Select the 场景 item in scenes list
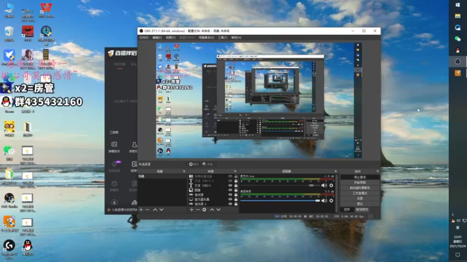 click(162, 176)
